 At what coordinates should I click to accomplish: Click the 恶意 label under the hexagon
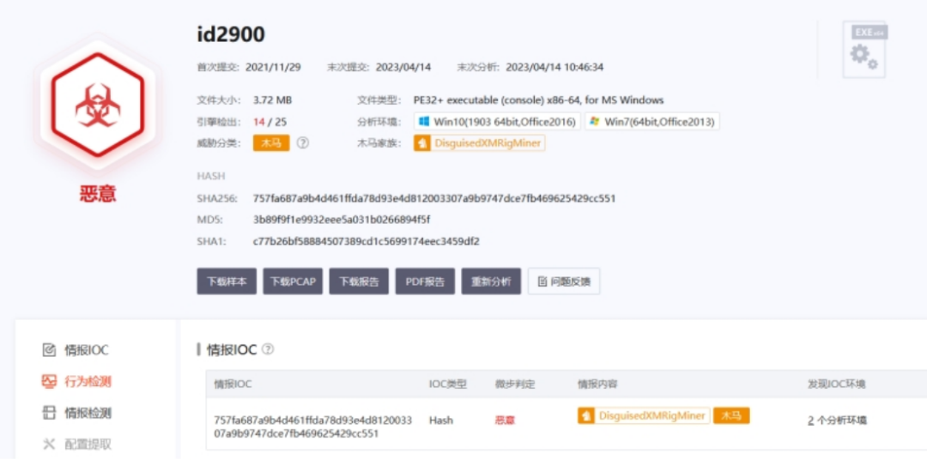pyautogui.click(x=98, y=193)
